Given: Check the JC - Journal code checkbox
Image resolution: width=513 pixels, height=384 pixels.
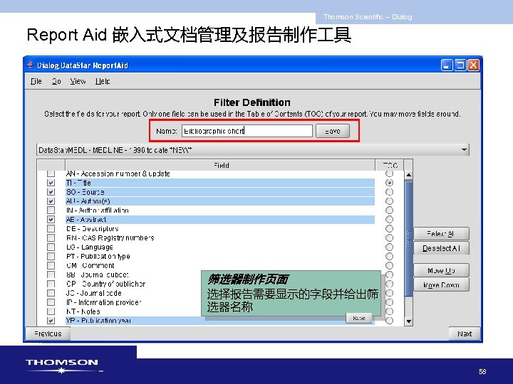Looking at the screenshot, I should click(x=51, y=293).
